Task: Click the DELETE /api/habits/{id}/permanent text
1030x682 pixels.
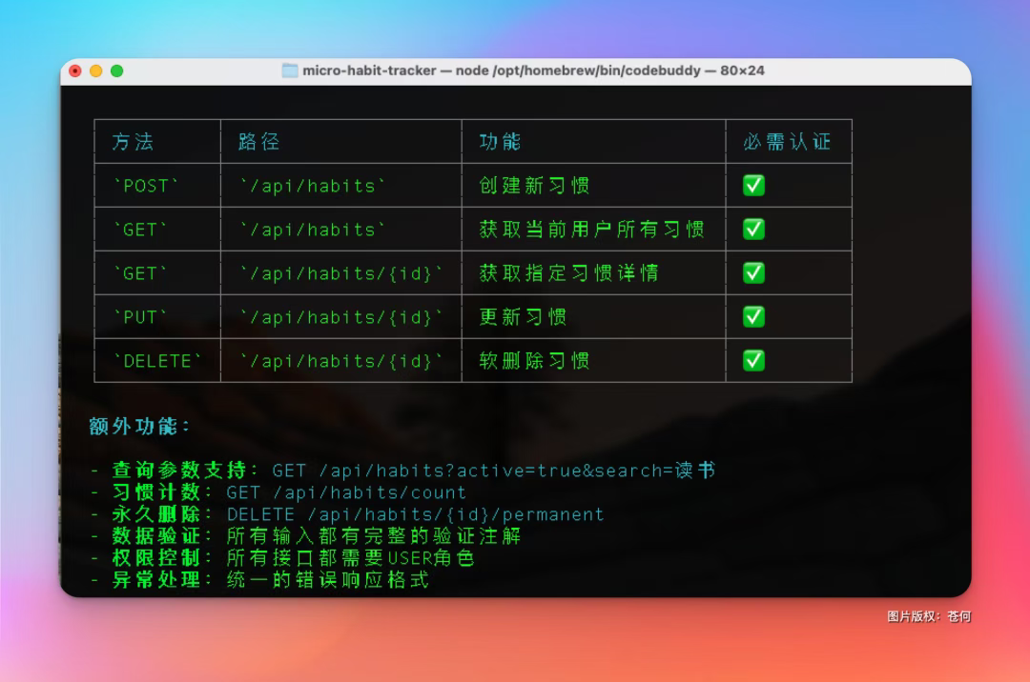Action: click(x=415, y=514)
